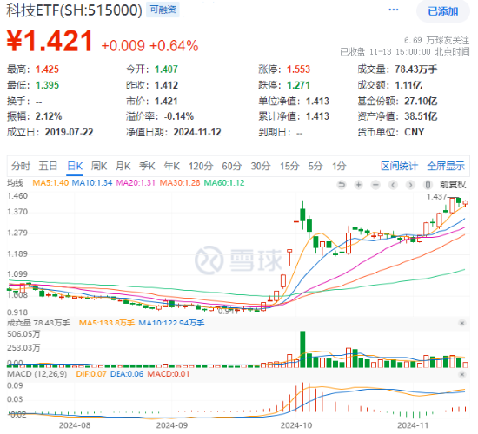Click the 1.437 high price marker on chart

click(x=436, y=197)
